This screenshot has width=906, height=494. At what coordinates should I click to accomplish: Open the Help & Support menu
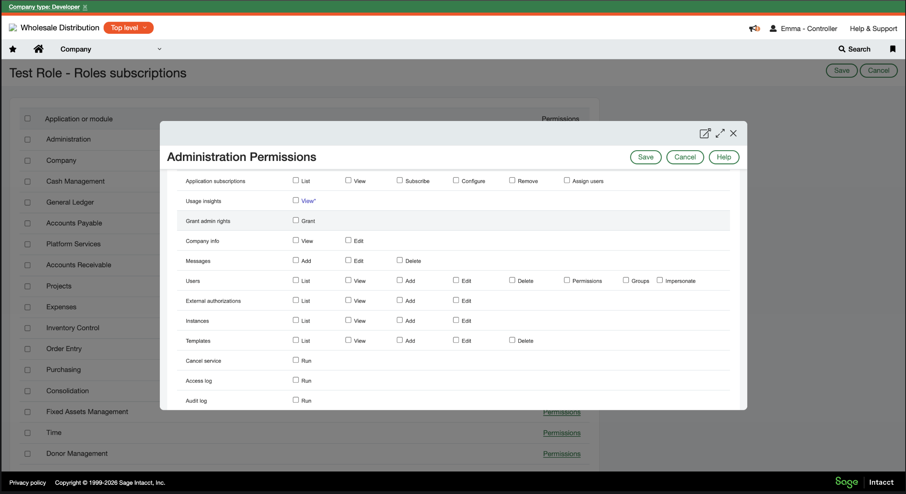pyautogui.click(x=873, y=28)
